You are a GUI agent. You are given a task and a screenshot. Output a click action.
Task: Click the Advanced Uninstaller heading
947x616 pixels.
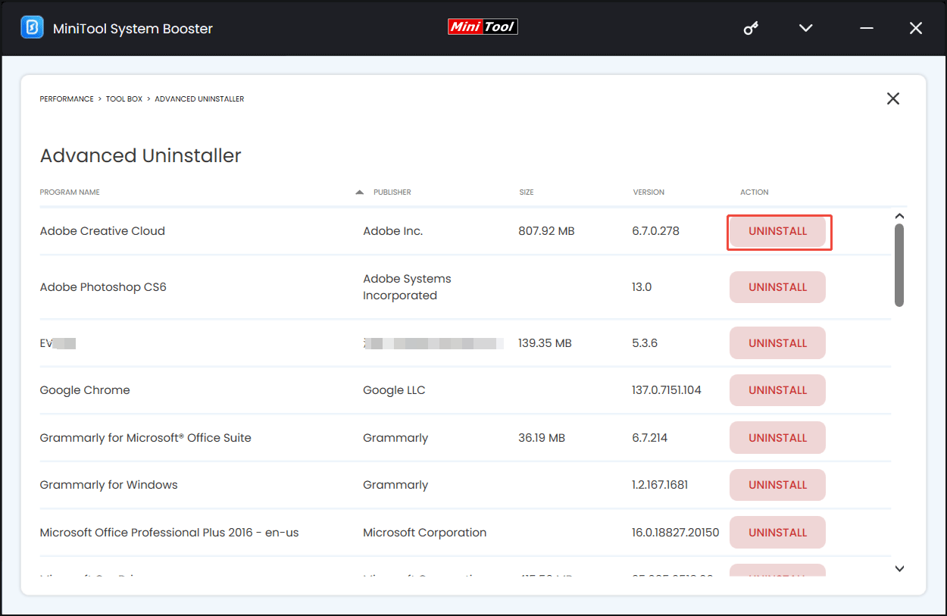(140, 155)
